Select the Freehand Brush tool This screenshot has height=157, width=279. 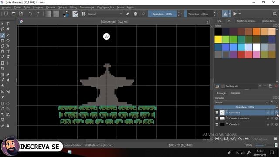3,36
